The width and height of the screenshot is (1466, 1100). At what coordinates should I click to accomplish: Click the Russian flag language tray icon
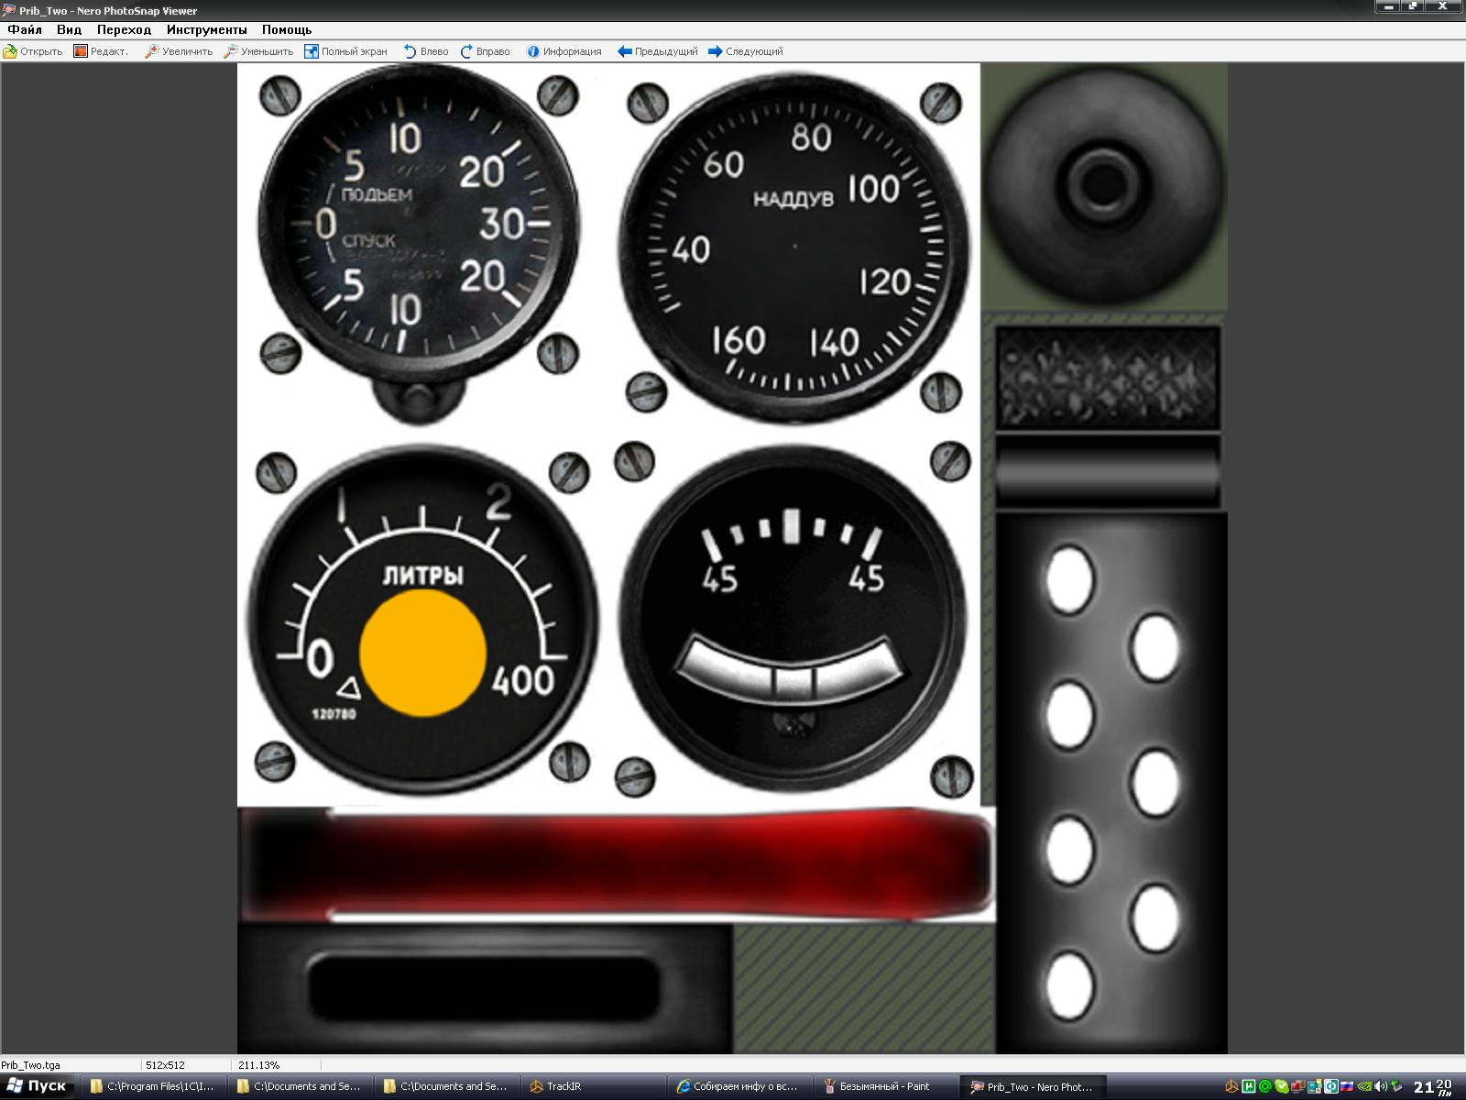coord(1347,1087)
